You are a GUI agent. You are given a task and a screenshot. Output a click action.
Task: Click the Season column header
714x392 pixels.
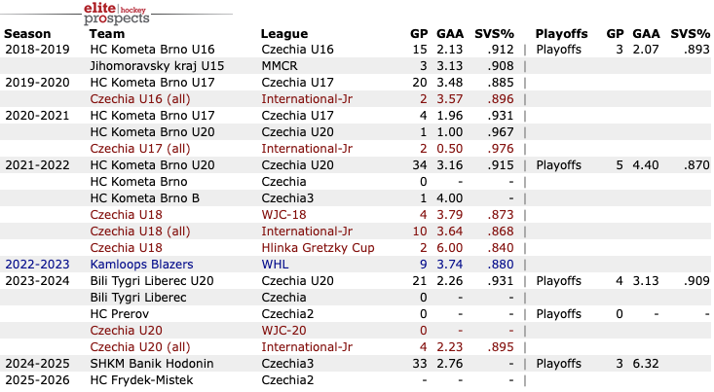tap(27, 33)
